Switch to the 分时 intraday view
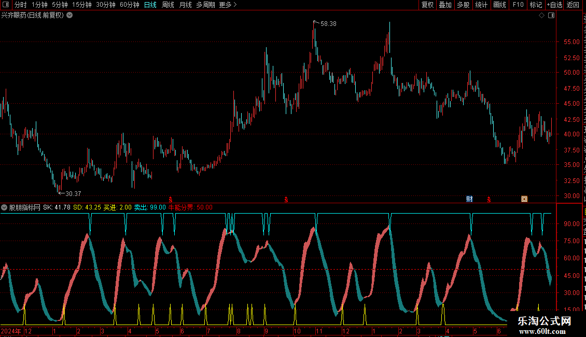Screen dimensions: 586x337 (x=21, y=5)
